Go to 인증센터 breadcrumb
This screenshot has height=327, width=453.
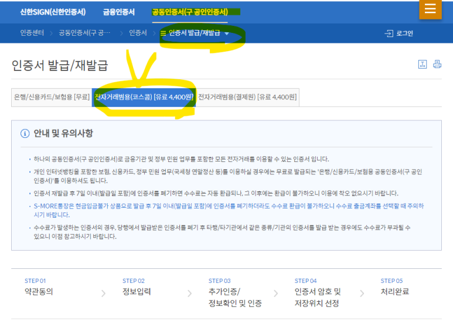32,33
